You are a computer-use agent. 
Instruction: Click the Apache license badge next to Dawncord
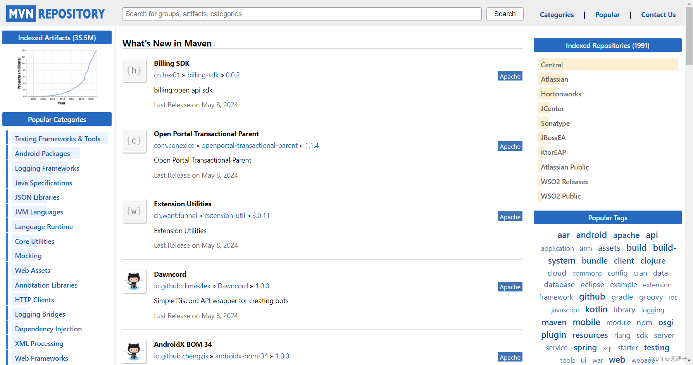tap(510, 287)
